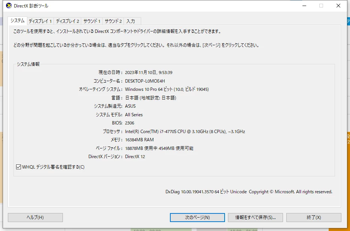This screenshot has height=231, width=350.
Task: Select the サウンド 2 tab
Action: pyautogui.click(x=113, y=21)
